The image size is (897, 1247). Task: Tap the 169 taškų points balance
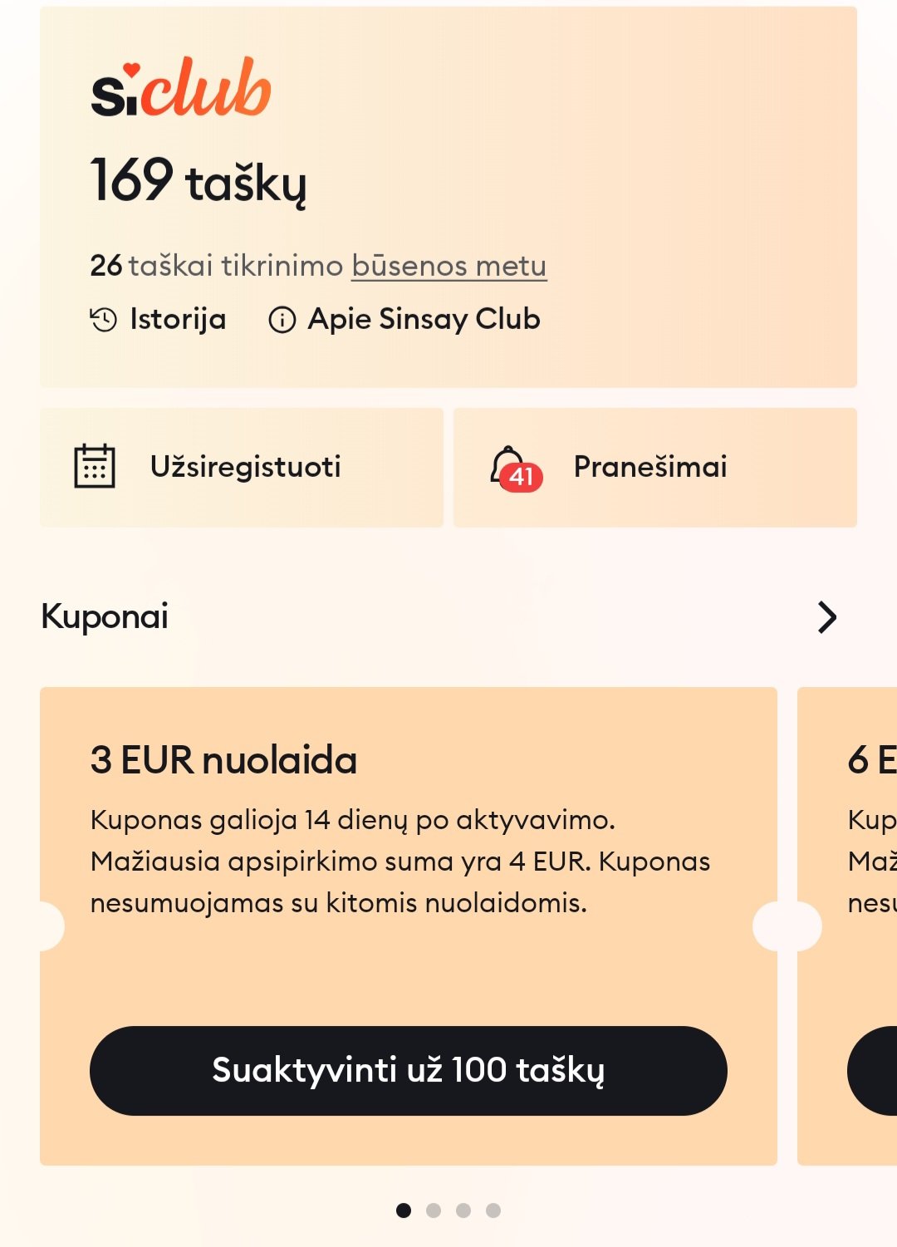tap(199, 180)
